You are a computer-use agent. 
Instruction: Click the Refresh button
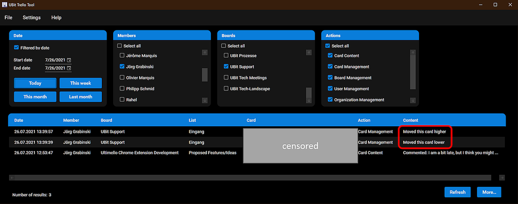pos(458,192)
